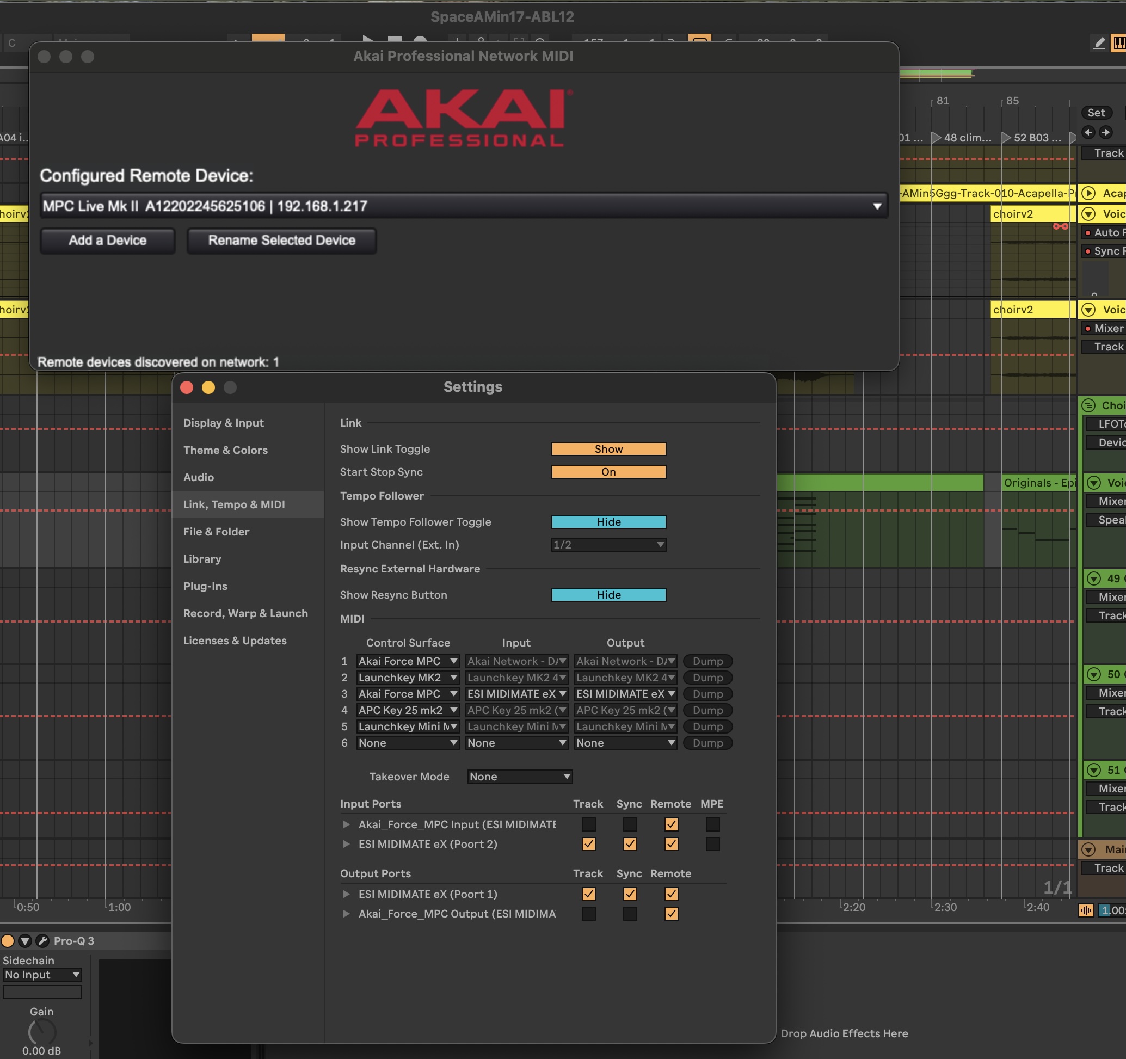Fold the Main track
The height and width of the screenshot is (1059, 1126).
point(1088,849)
